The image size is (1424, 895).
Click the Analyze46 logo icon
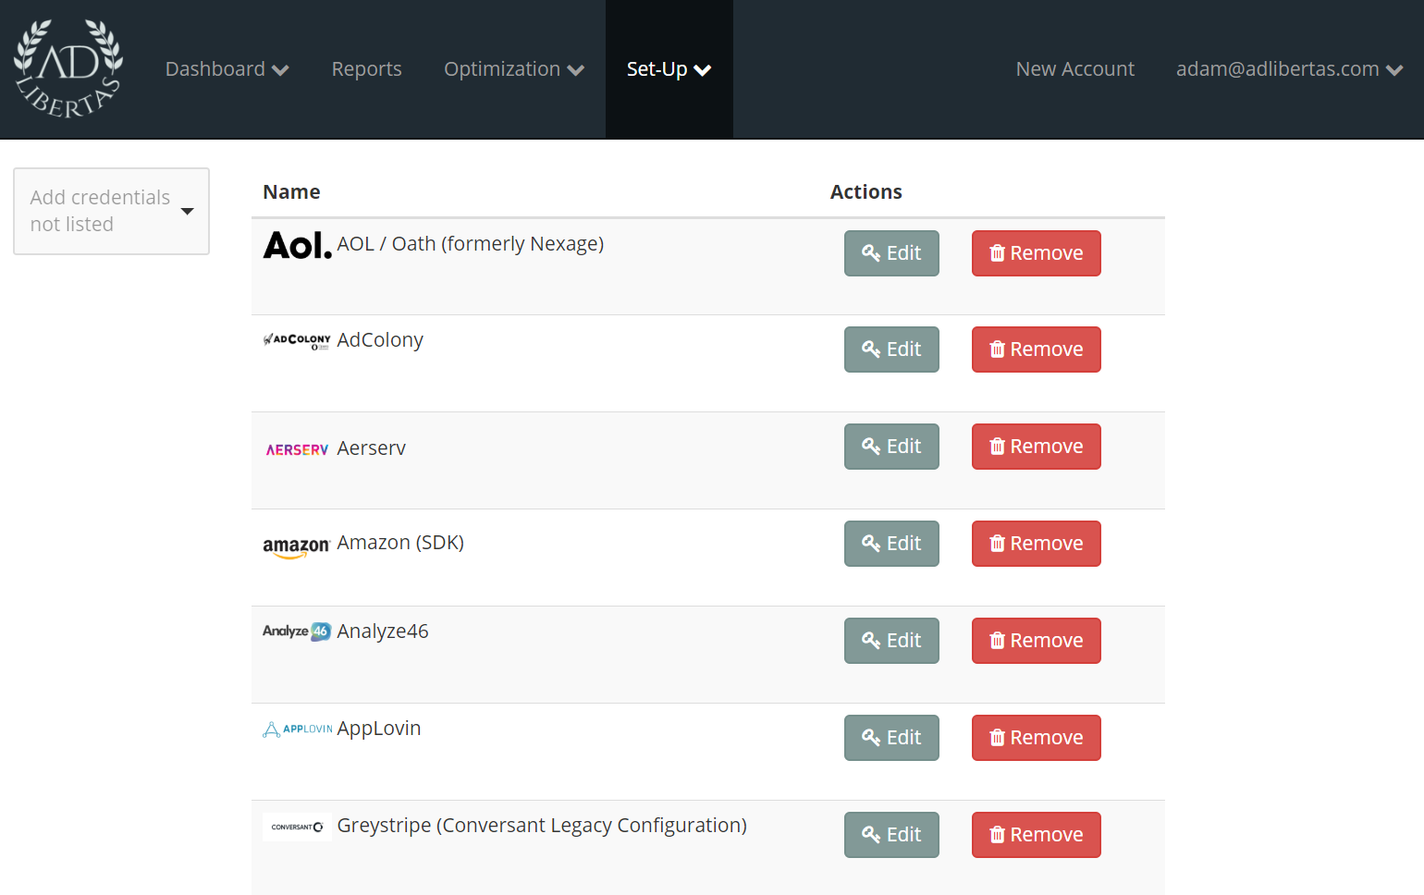click(x=297, y=631)
